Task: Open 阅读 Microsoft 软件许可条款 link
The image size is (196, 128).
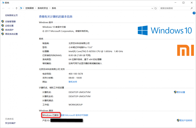Action: (74, 115)
